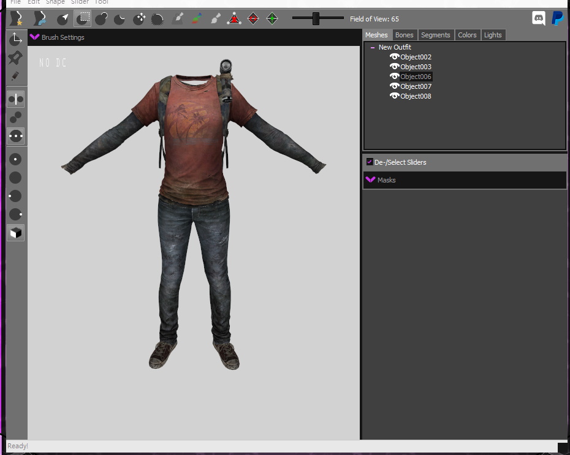Select Object007 mesh in tree

pyautogui.click(x=416, y=86)
